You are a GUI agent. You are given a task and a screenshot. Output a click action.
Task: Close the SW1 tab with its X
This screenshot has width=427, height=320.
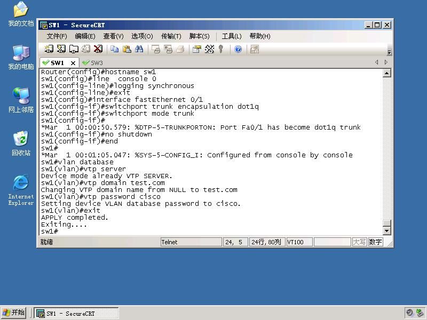tap(73, 63)
